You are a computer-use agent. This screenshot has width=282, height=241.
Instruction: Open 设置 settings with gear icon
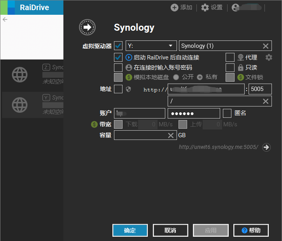click(212, 7)
